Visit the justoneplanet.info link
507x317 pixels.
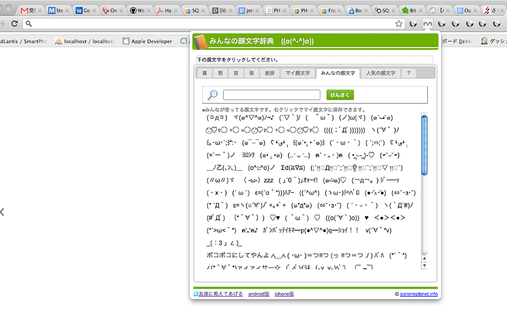tap(419, 294)
